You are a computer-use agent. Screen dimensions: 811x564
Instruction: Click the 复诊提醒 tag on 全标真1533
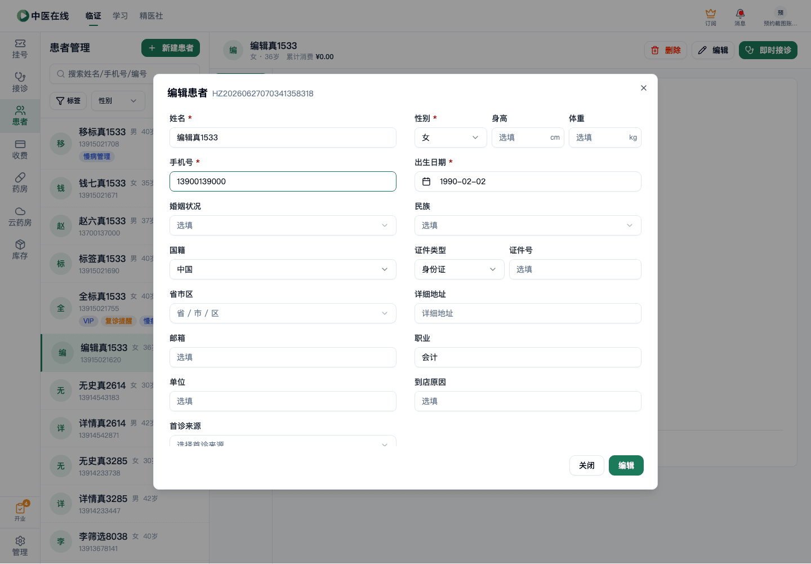[118, 321]
